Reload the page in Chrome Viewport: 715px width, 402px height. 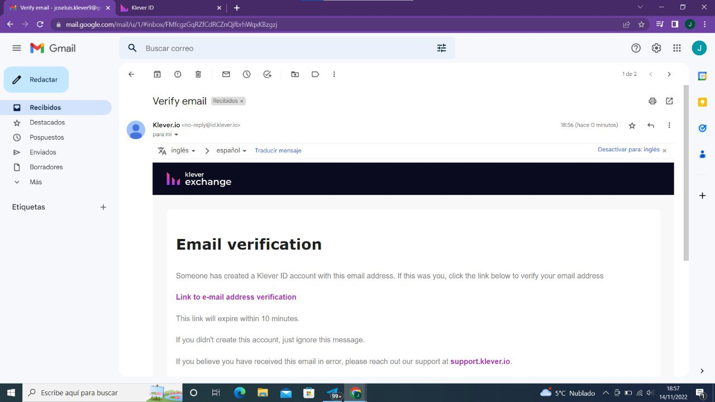point(40,25)
